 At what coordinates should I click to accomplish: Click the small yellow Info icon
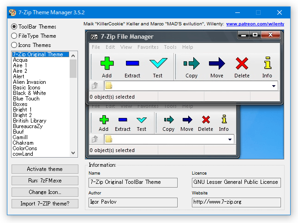click(x=224, y=119)
